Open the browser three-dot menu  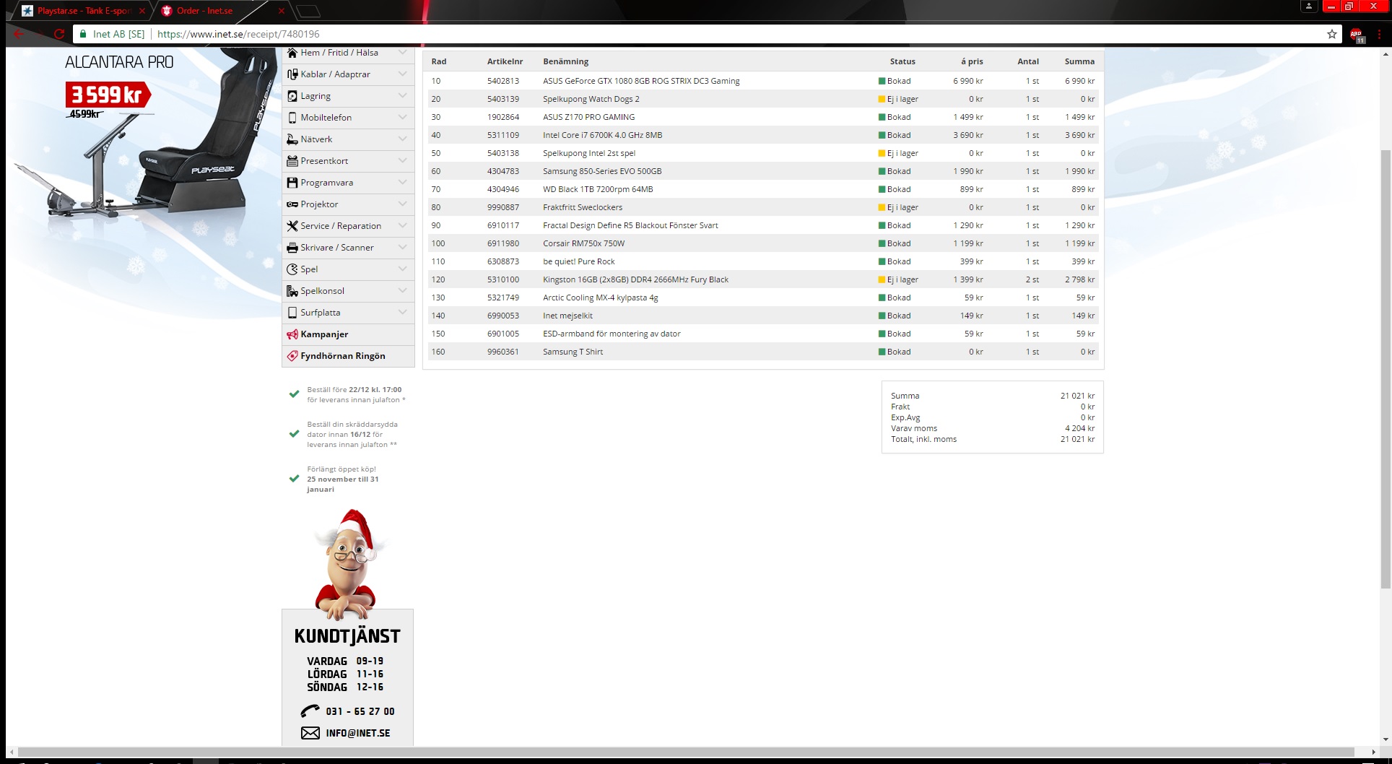click(1379, 34)
